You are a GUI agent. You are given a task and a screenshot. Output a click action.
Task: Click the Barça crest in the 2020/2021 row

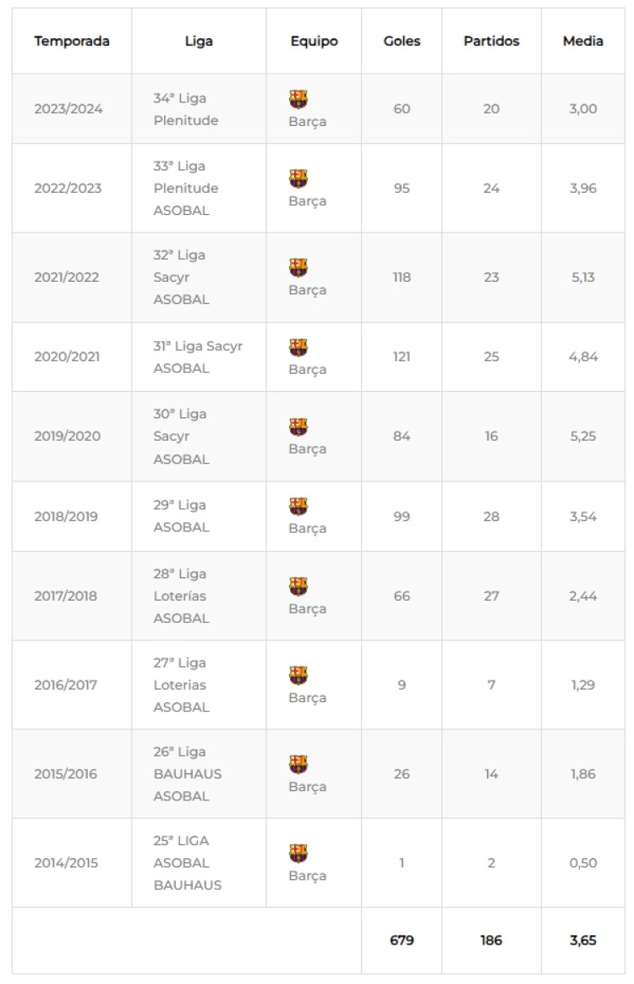click(298, 347)
